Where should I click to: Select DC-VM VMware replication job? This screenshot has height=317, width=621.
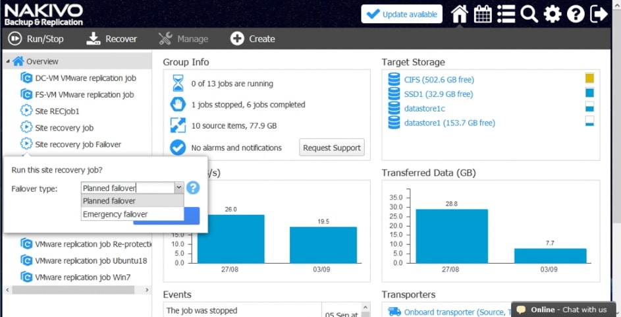[x=85, y=78]
